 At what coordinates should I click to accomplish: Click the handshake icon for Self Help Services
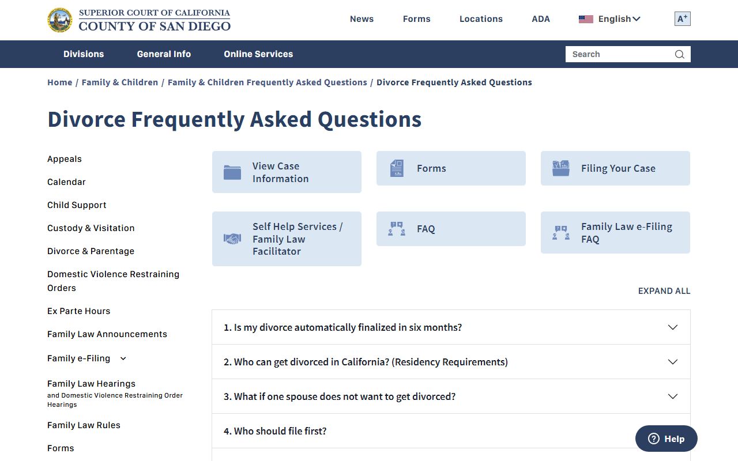pyautogui.click(x=232, y=239)
